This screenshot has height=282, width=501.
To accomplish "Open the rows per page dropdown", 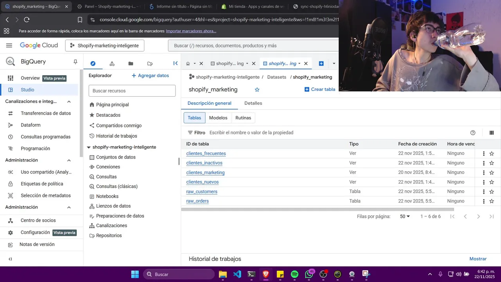I will click(405, 216).
